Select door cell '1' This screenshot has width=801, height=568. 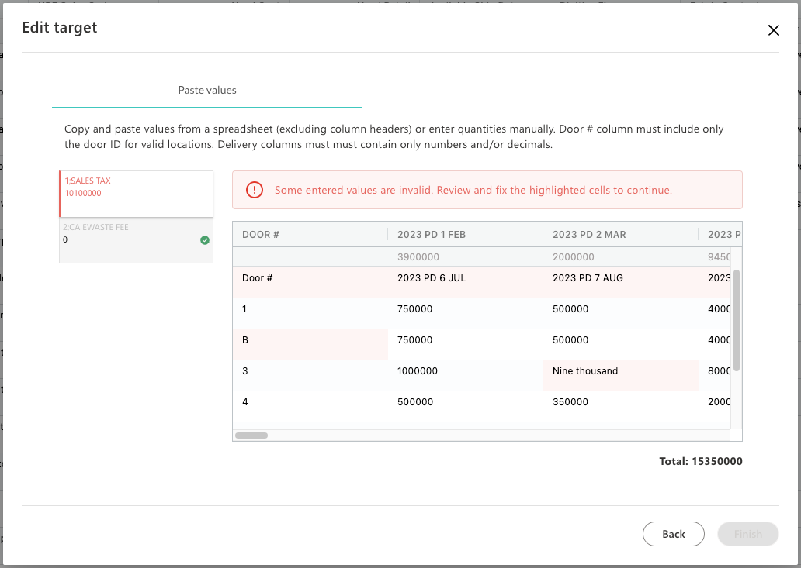310,314
